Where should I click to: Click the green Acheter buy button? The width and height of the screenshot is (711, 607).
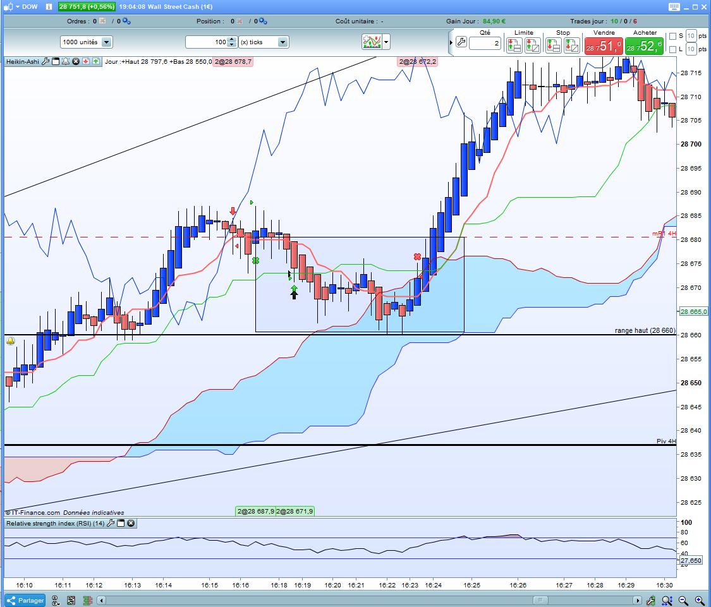[644, 46]
